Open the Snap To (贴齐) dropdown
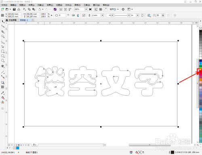Viewport: 202px width, 155px height. pyautogui.click(x=114, y=9)
